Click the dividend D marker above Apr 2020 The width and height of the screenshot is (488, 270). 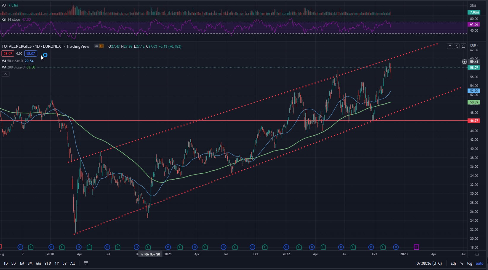[x=79, y=247]
